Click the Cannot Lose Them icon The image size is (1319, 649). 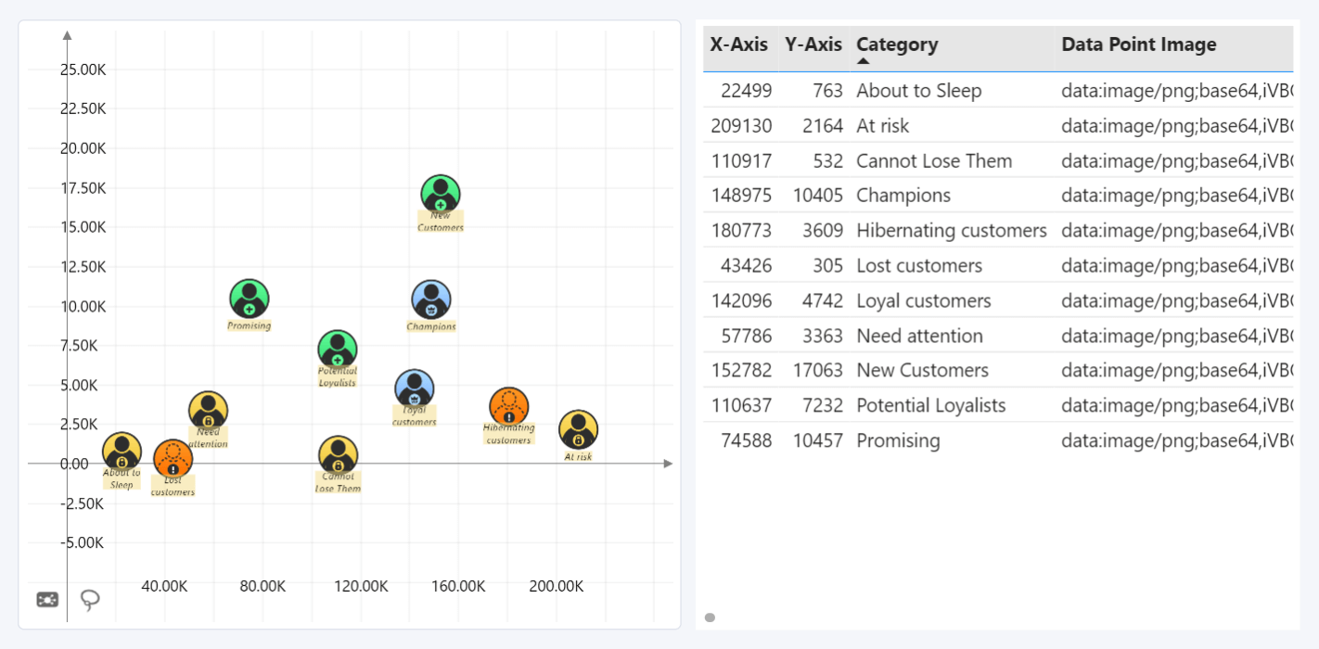pos(338,455)
